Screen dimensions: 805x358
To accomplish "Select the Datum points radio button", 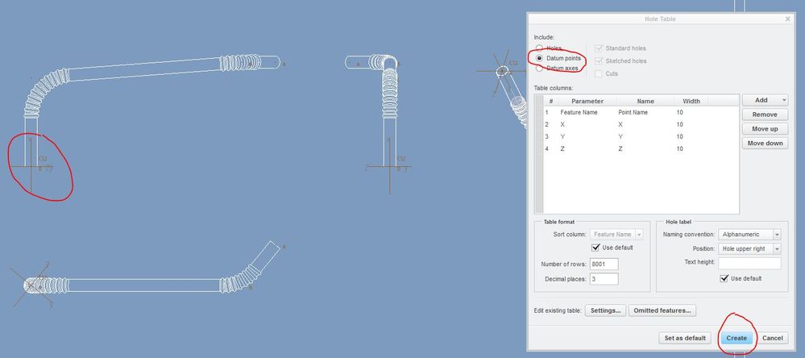I will coord(540,58).
